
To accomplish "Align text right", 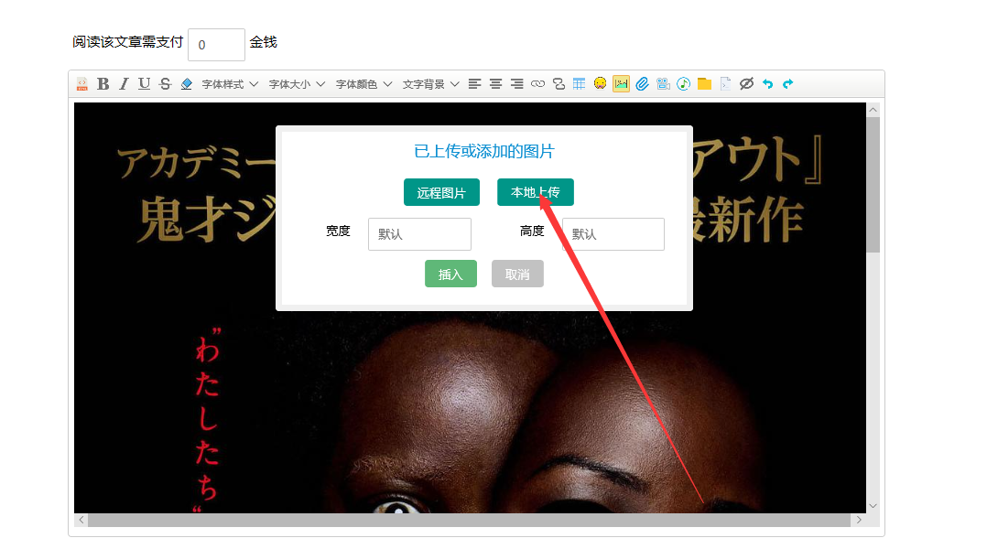I will 516,83.
